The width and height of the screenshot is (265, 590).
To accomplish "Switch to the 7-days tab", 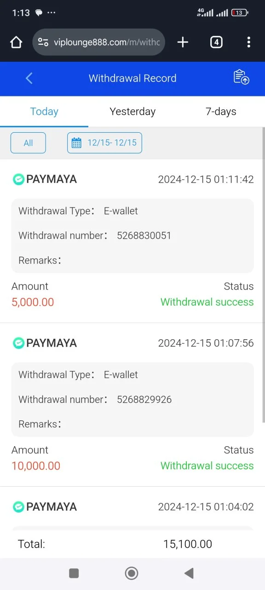I will pos(221,112).
